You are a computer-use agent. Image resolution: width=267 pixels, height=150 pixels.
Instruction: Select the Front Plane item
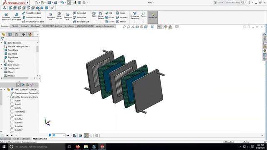13,50
